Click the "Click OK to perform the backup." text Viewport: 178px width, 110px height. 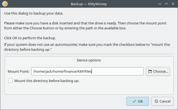pos(30,38)
